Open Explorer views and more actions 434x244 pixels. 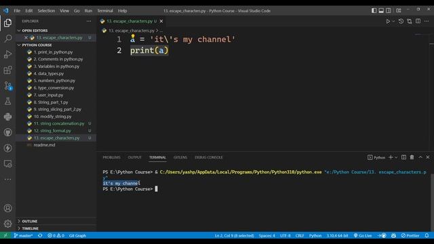pos(89,21)
